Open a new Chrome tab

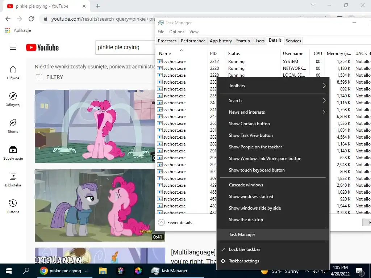click(x=98, y=6)
